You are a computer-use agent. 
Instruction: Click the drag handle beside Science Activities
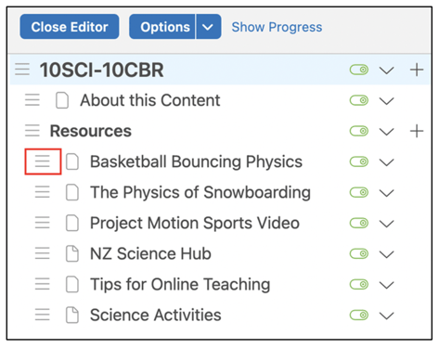pyautogui.click(x=43, y=315)
